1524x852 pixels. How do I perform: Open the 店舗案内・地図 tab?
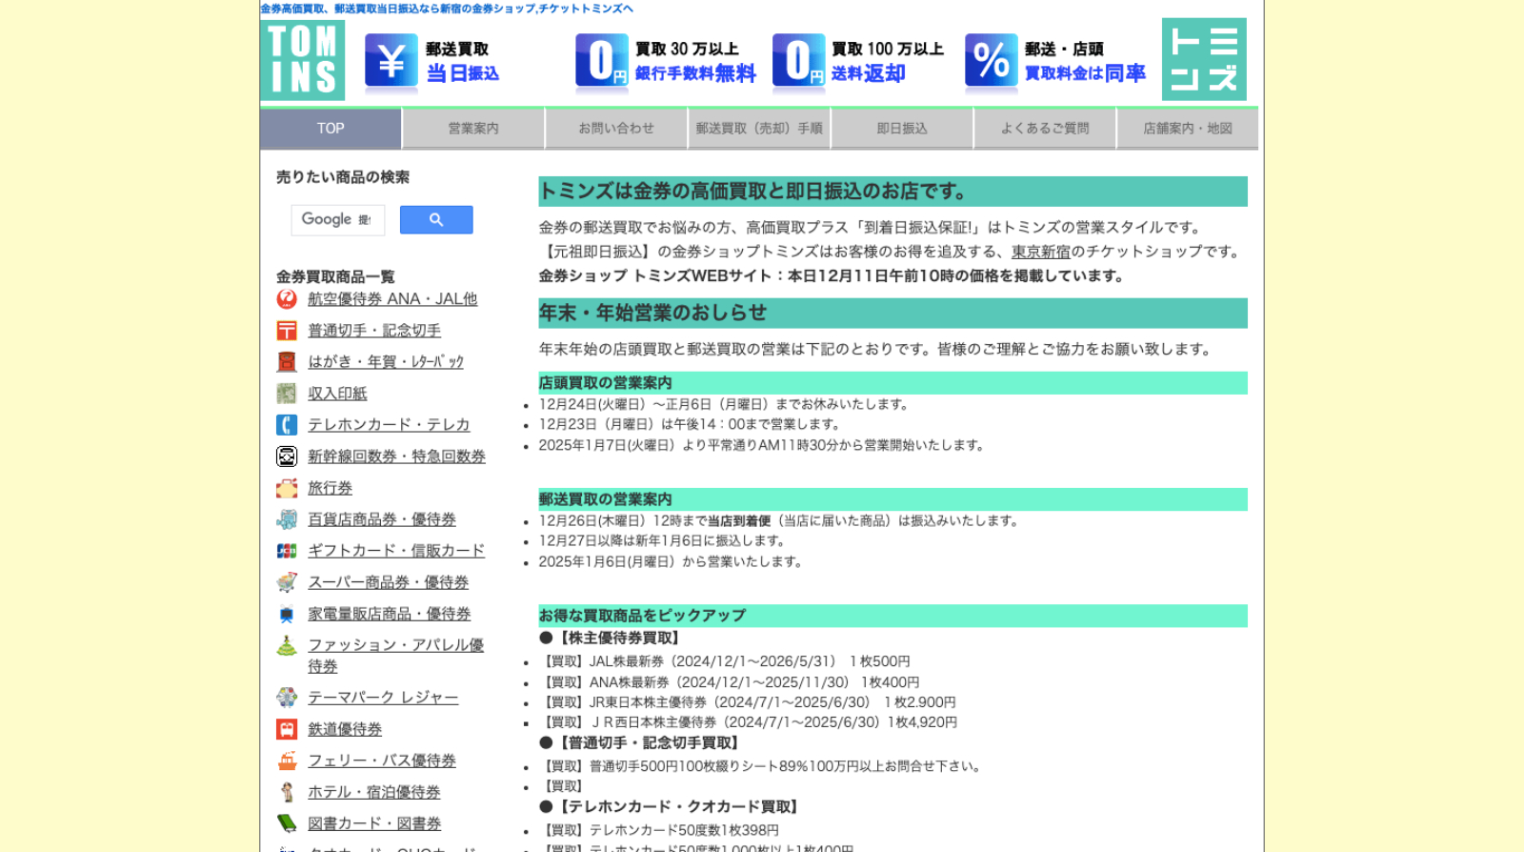(1188, 129)
